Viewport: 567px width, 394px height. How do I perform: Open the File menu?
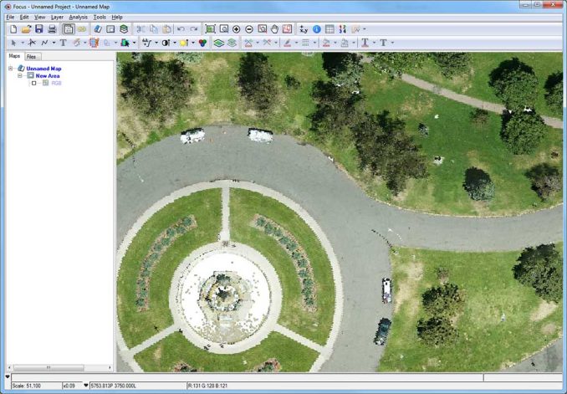[x=10, y=18]
